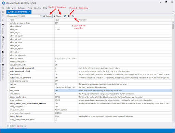Open the Edit menu
175x133 pixels.
coord(8,8)
